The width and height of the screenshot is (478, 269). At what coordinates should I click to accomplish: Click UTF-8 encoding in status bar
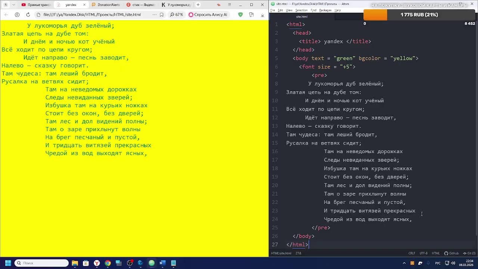pos(423,253)
